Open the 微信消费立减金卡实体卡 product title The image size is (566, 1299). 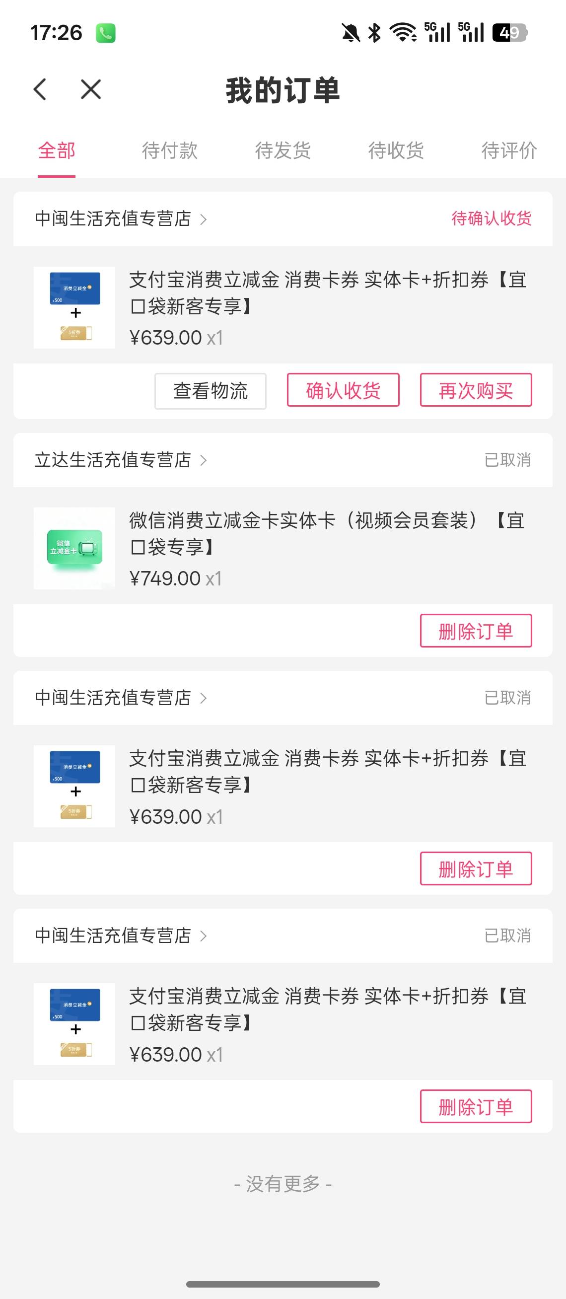(x=328, y=533)
